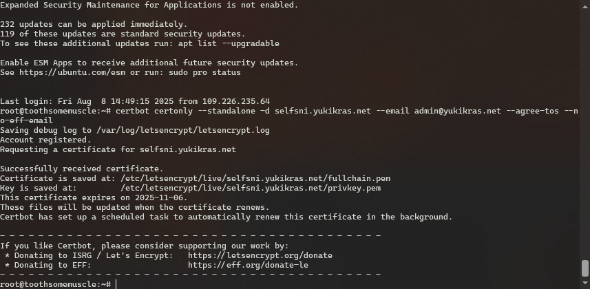Click the 'Account registered.' line
The image size is (590, 289).
pyautogui.click(x=45, y=140)
